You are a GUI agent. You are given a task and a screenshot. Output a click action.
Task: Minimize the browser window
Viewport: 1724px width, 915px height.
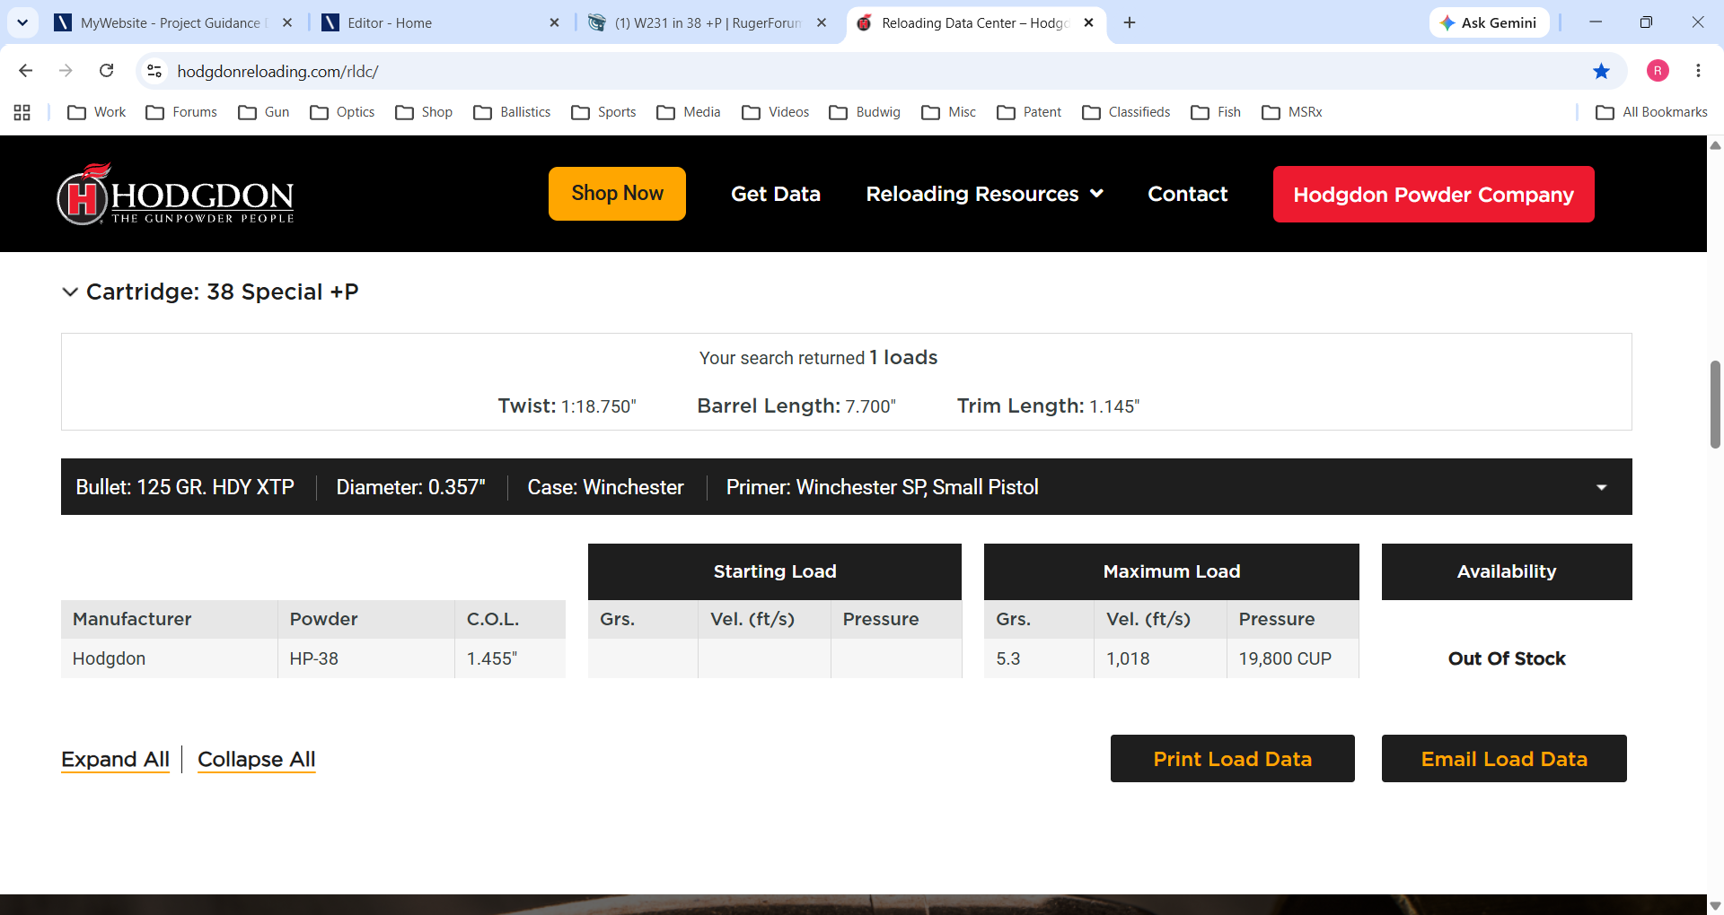(1596, 22)
